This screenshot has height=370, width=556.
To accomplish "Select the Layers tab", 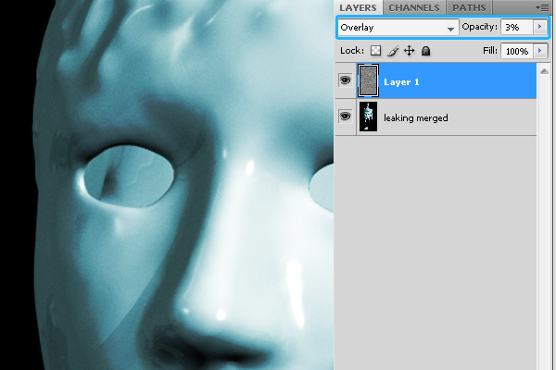I will tap(358, 7).
